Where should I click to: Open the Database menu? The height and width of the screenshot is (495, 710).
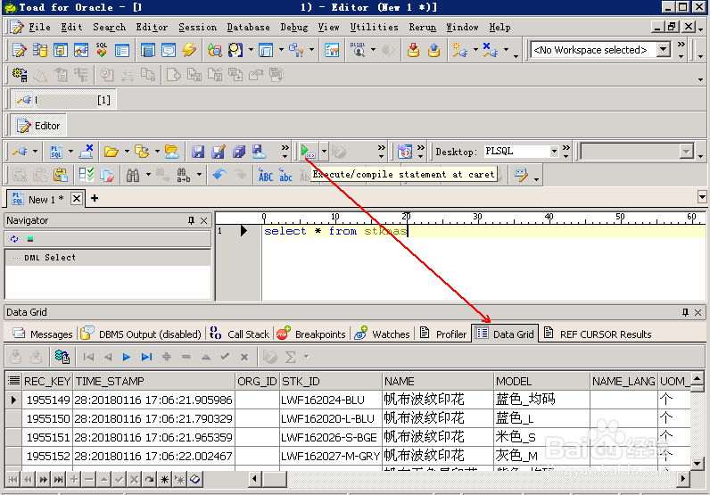coord(248,27)
